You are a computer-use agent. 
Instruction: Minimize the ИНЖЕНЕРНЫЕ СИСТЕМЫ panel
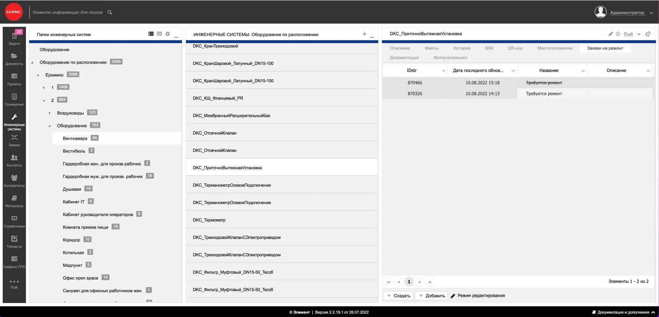tap(372, 36)
